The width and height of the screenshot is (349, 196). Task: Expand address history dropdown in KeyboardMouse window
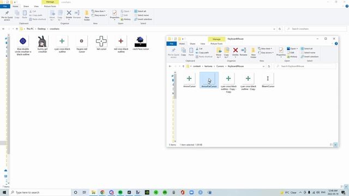coord(263,66)
